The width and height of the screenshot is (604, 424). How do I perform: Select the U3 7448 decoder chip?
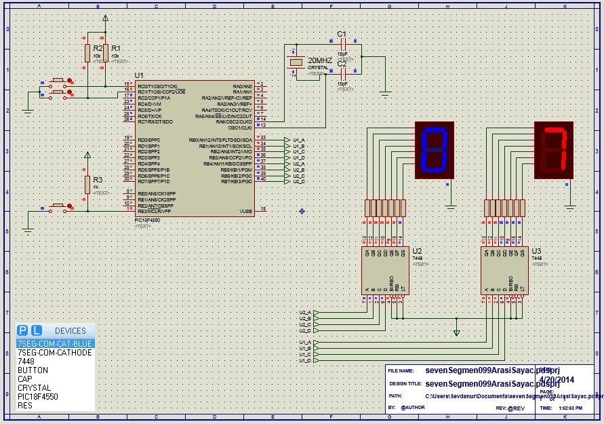504,271
